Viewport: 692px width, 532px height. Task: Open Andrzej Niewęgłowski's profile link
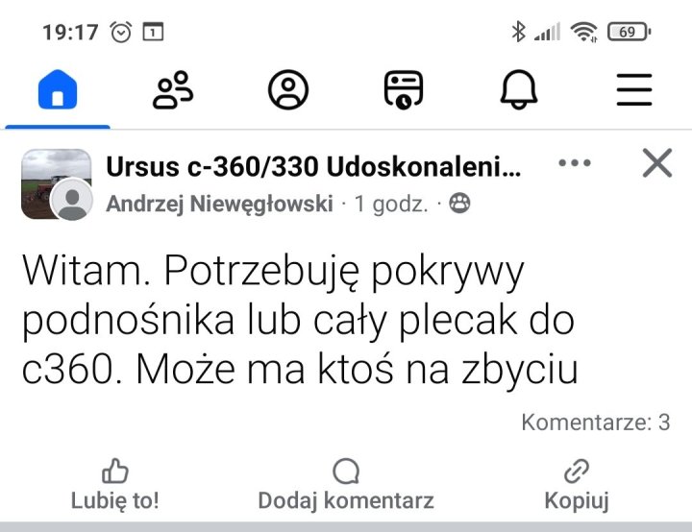pyautogui.click(x=219, y=204)
